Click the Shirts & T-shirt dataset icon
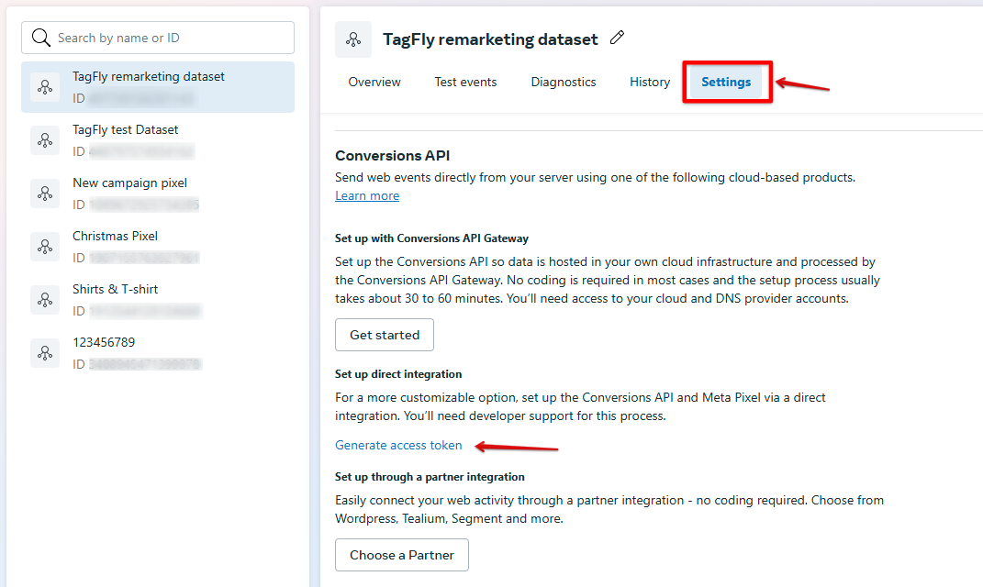The width and height of the screenshot is (983, 587). [45, 299]
